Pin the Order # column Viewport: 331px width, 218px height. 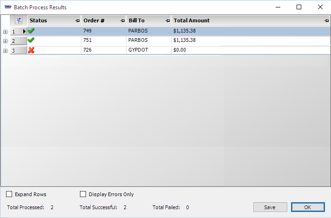coord(123,21)
